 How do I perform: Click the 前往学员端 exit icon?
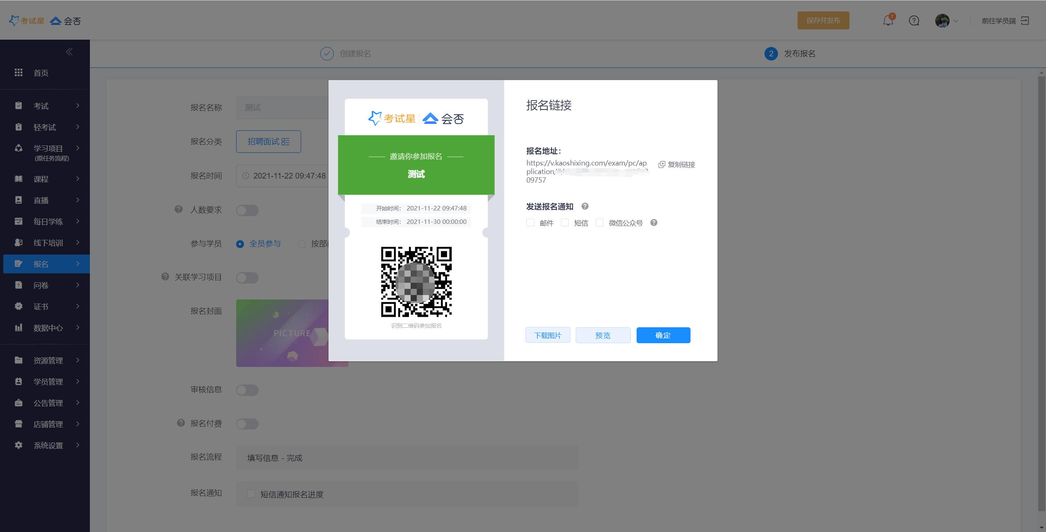tap(1025, 20)
